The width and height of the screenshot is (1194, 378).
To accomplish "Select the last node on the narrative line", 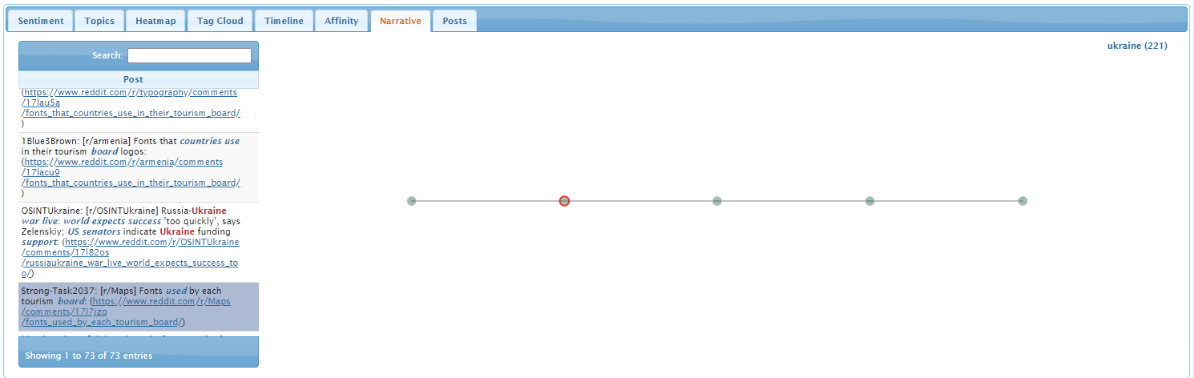I will pyautogui.click(x=1023, y=201).
